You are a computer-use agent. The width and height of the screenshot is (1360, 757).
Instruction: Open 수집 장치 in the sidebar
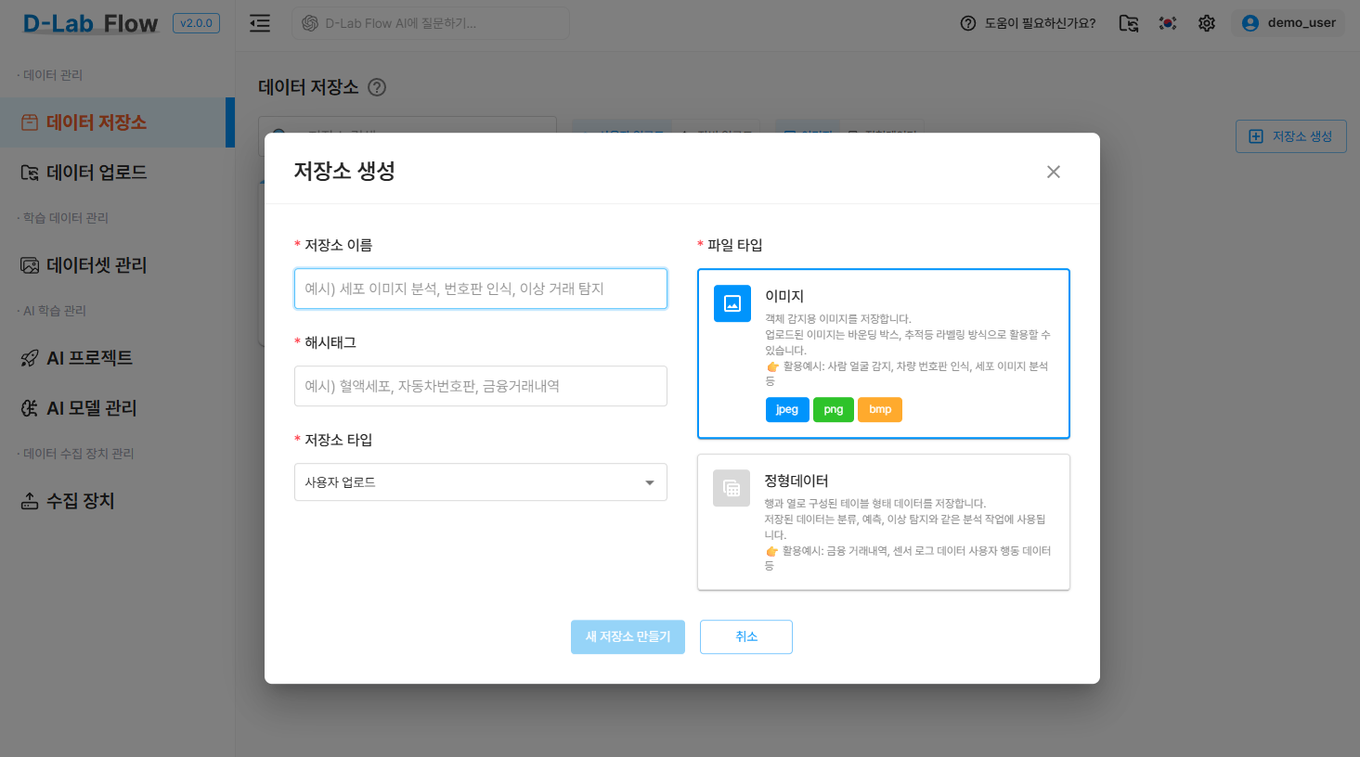pyautogui.click(x=80, y=501)
